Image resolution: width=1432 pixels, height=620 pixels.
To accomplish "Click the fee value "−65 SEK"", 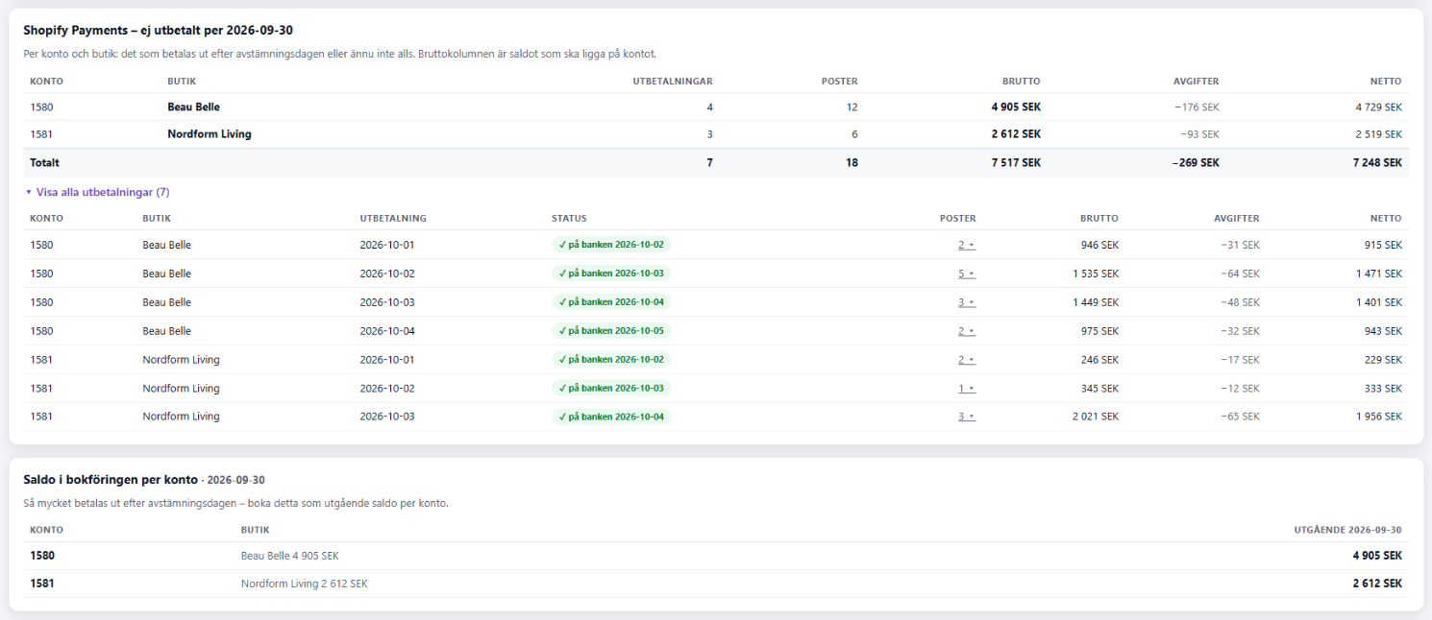I will point(1240,417).
